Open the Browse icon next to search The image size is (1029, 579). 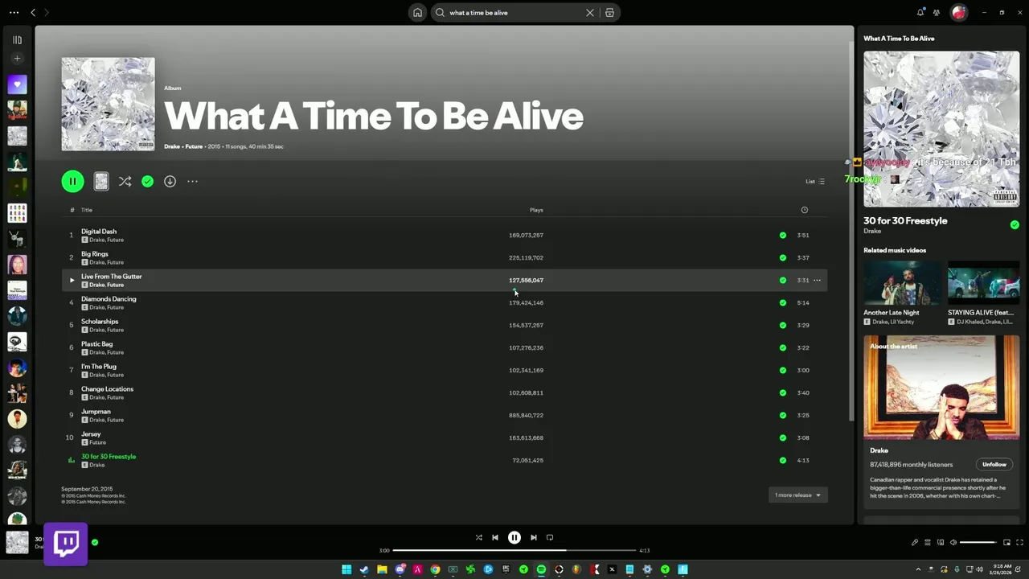(x=610, y=13)
